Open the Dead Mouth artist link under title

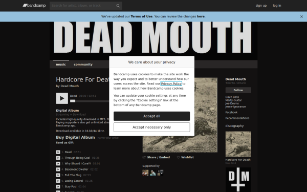[x=70, y=86]
